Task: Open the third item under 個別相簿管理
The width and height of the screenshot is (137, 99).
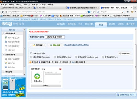Action: pos(12,46)
